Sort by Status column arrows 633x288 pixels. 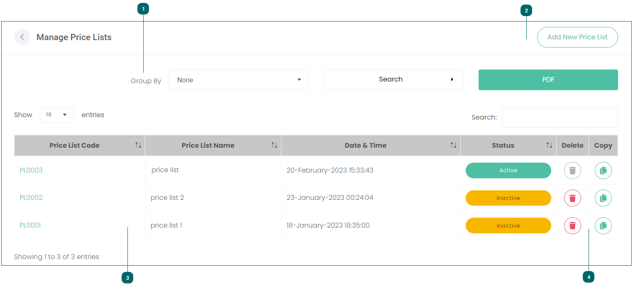550,145
